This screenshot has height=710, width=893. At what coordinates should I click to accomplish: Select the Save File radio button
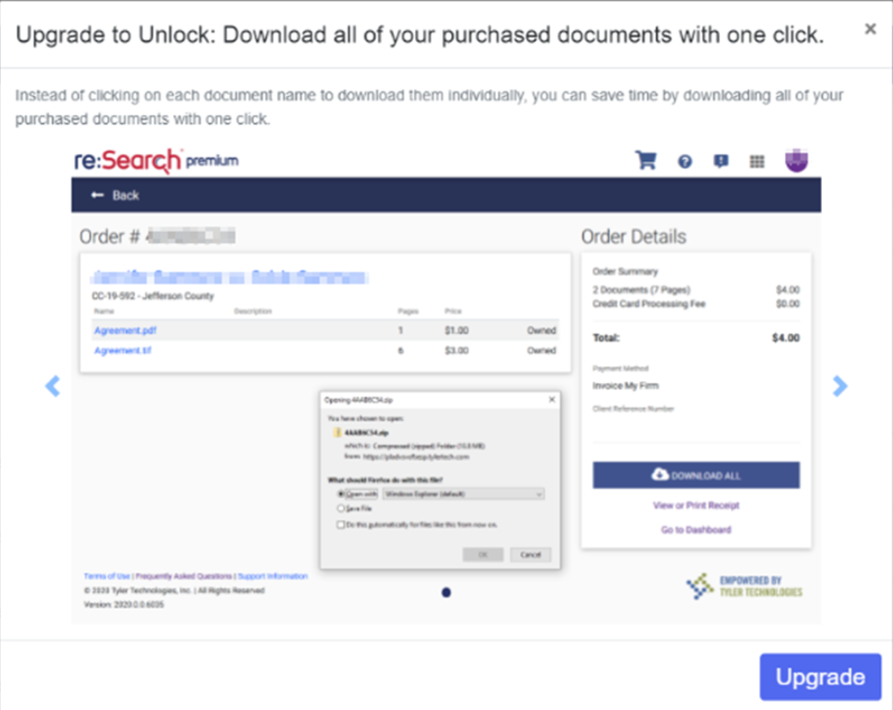point(339,509)
